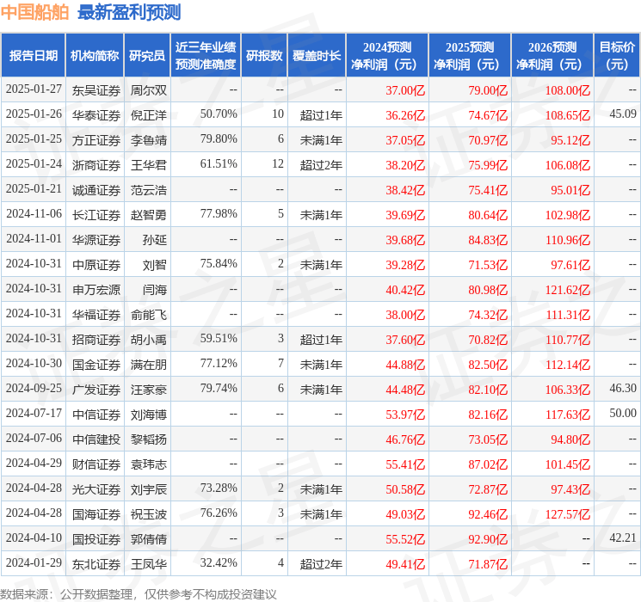Select accuracy value 75.84%
Screen dimensions: 641x602
(x=219, y=264)
